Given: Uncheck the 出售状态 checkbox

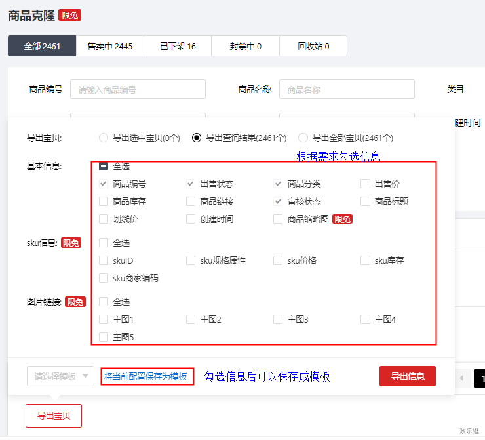Looking at the screenshot, I should coord(191,184).
